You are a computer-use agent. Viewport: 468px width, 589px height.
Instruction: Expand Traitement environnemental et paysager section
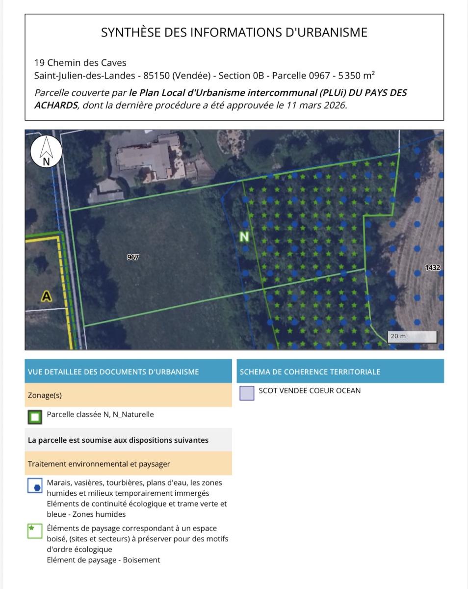pyautogui.click(x=128, y=464)
